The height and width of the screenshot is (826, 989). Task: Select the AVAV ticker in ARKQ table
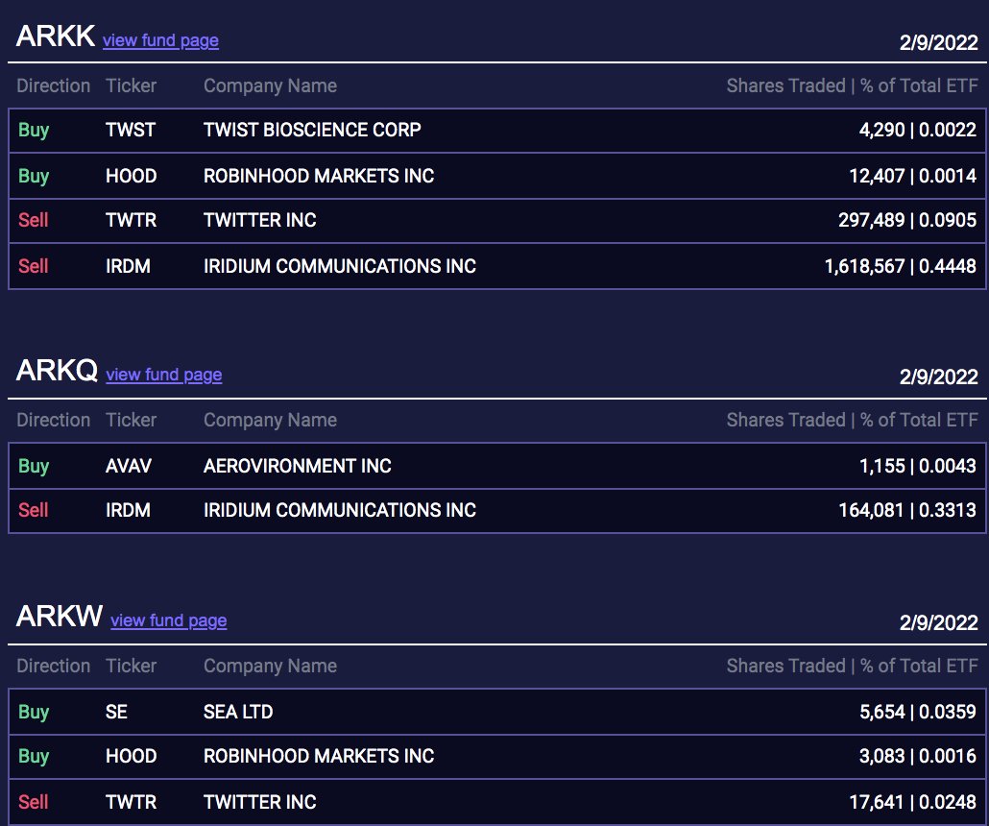[129, 467]
